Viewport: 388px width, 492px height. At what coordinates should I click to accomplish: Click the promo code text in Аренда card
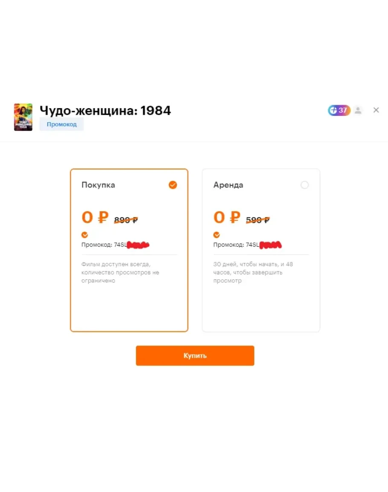point(248,245)
